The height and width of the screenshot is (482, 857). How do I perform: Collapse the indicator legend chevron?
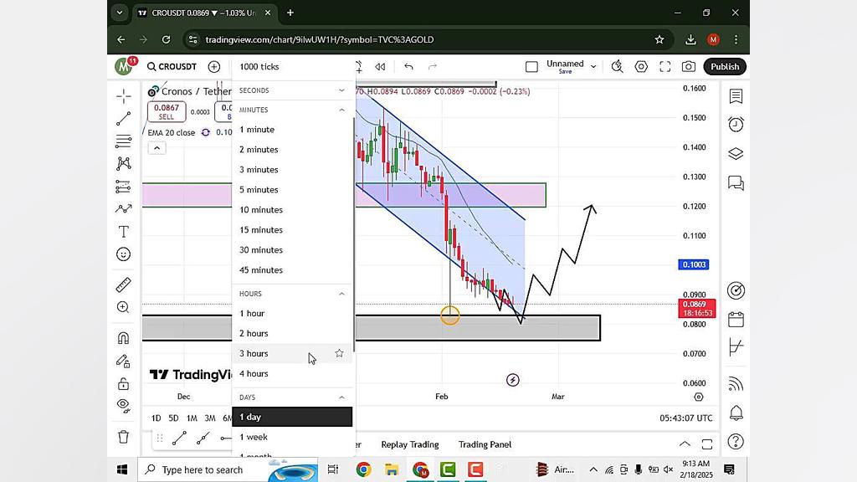click(157, 148)
